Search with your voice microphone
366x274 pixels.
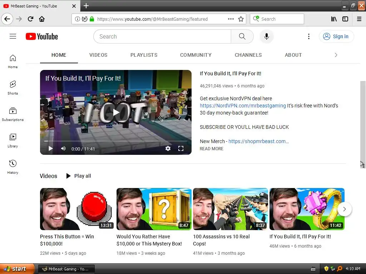[266, 36]
